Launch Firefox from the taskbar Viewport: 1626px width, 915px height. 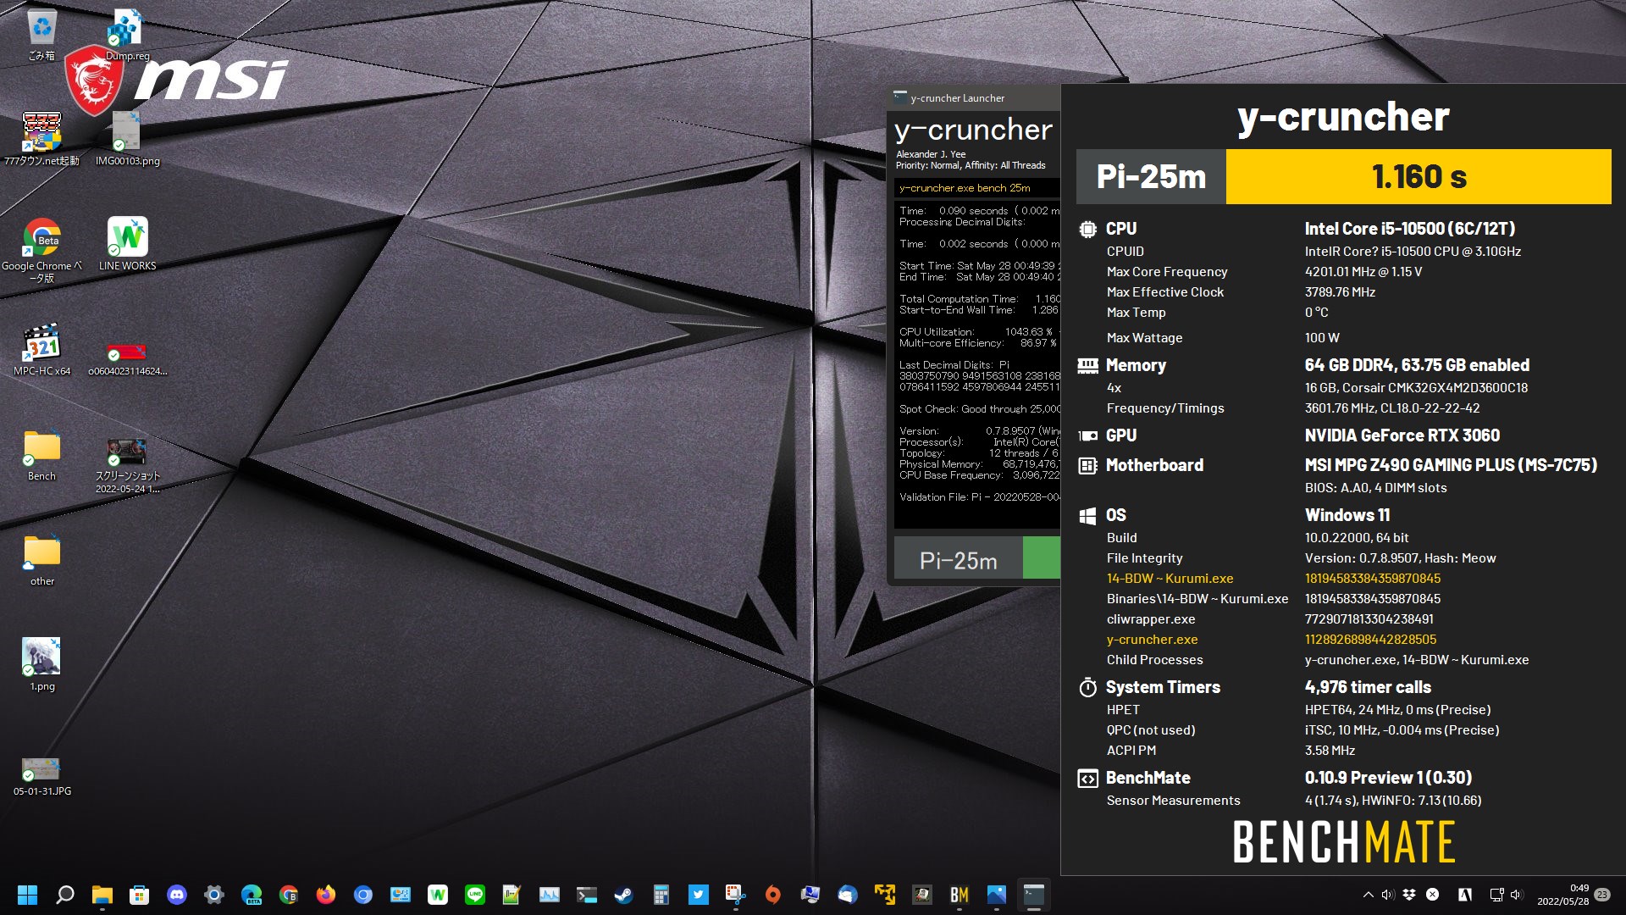326,895
